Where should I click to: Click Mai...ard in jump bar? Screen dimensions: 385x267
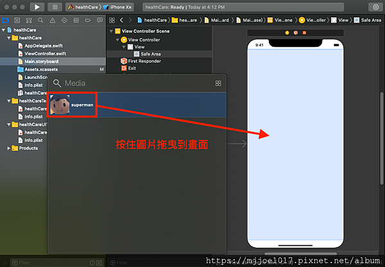tap(217, 20)
